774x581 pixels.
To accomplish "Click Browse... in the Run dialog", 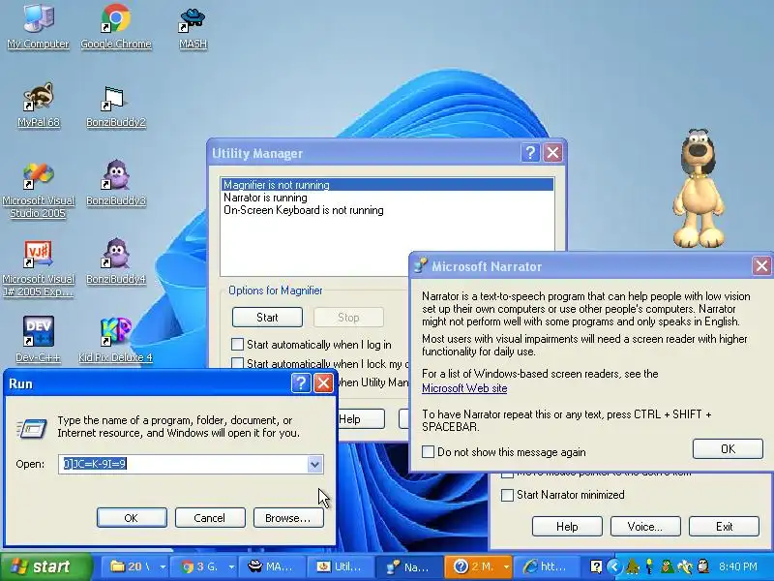I will [288, 518].
